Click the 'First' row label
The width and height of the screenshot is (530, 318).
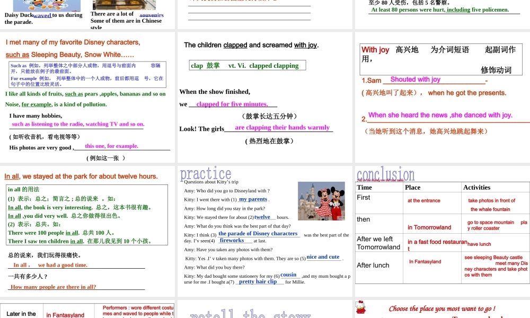coord(364,197)
